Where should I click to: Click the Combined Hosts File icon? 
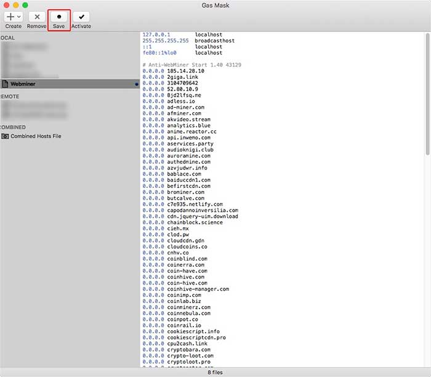click(x=5, y=136)
